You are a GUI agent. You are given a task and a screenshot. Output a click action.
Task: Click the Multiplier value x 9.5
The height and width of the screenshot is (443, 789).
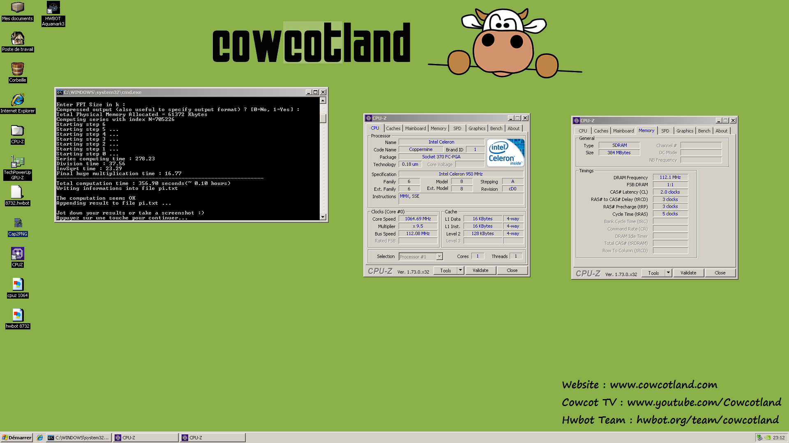point(418,226)
